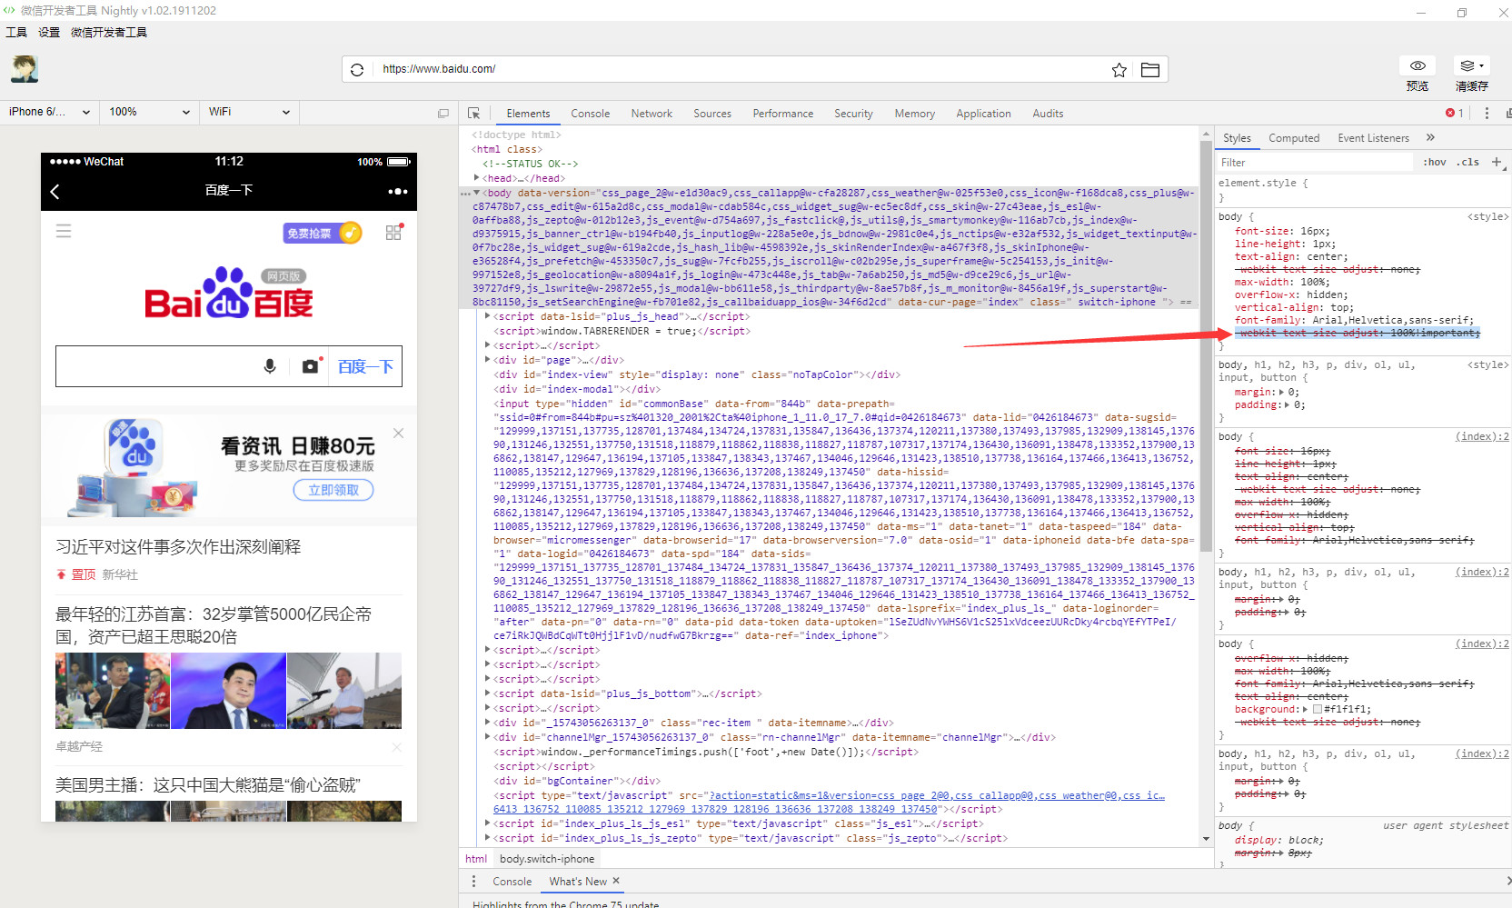Detach the simulator window icon
The image size is (1512, 908).
click(x=443, y=114)
